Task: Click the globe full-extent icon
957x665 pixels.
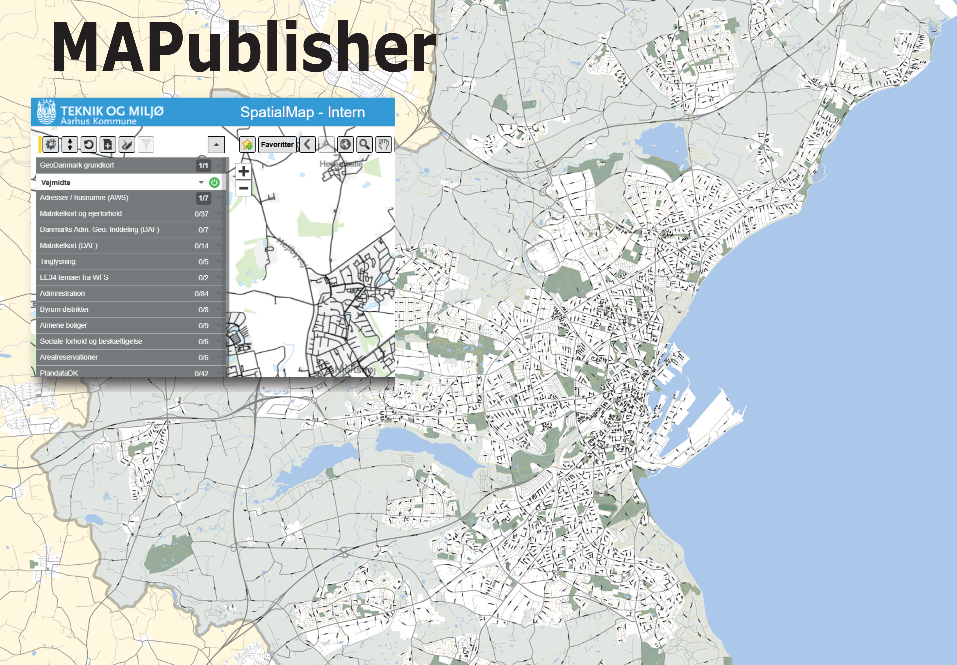Action: pos(345,145)
